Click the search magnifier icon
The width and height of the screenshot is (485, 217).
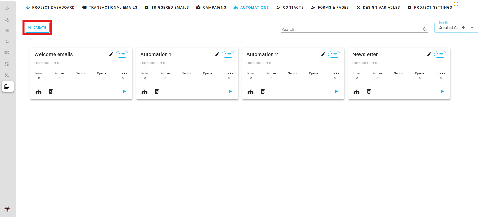(425, 30)
